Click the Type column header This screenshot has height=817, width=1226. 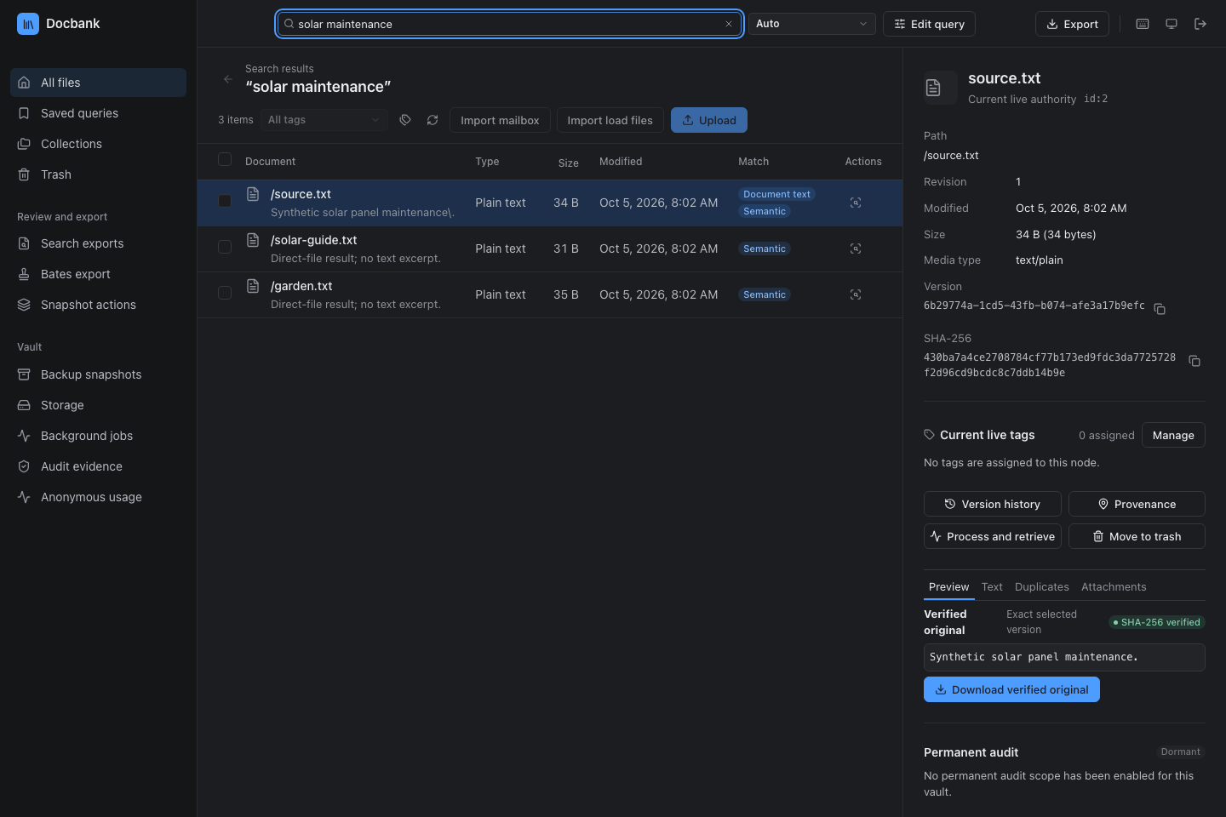(487, 162)
